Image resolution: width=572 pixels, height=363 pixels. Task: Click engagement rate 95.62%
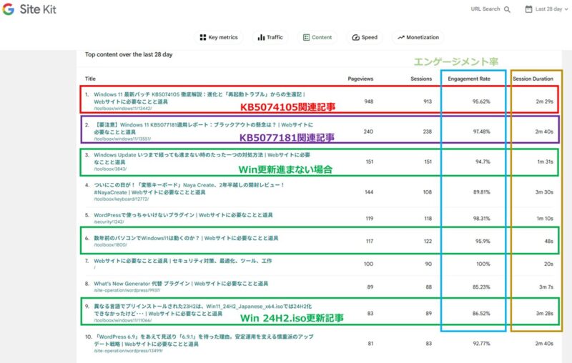(481, 101)
